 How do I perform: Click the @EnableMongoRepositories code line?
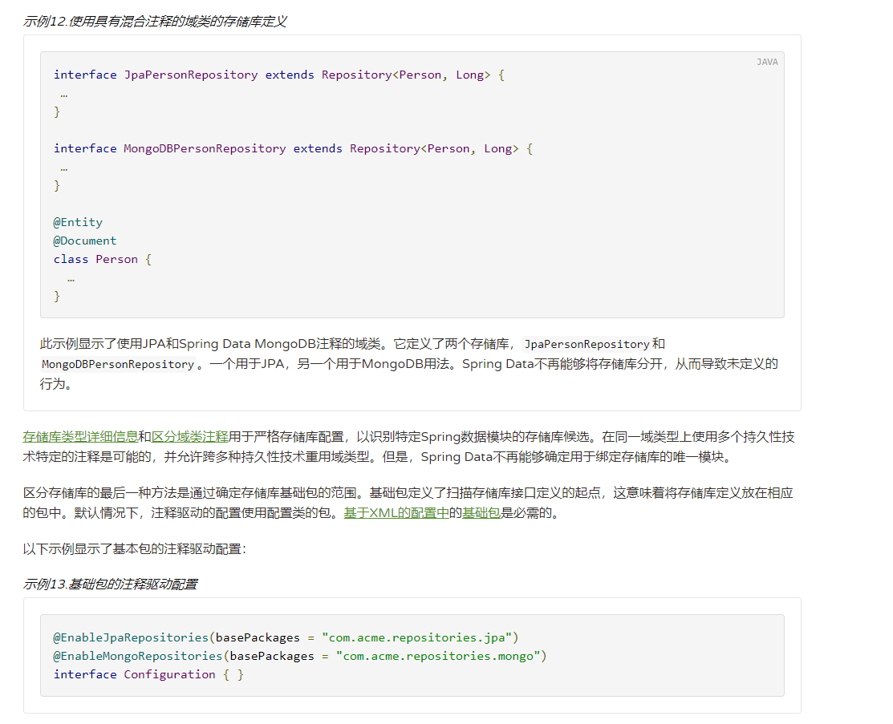click(x=300, y=657)
